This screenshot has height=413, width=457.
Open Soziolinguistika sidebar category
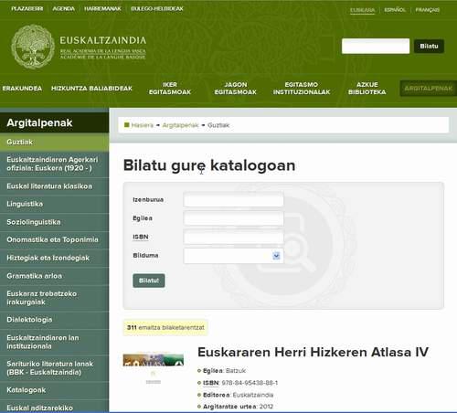[x=54, y=222]
